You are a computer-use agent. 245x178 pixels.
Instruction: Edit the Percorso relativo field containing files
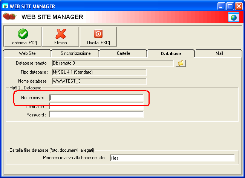click(x=172, y=158)
